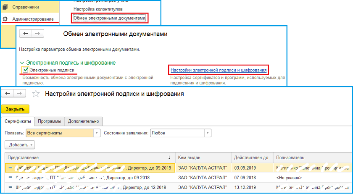Switch to the Программы tab
This screenshot has height=194, width=353.
coord(50,121)
